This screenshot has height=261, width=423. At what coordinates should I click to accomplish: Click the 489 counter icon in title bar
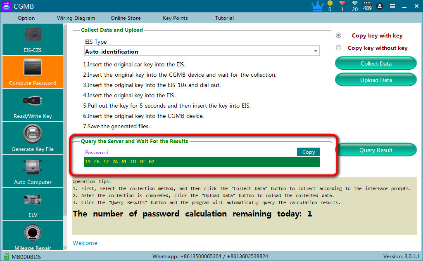pos(367,6)
